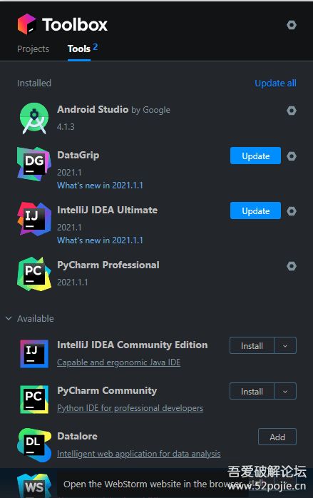Click the DataGrip app icon
The image size is (313, 498).
point(34,164)
